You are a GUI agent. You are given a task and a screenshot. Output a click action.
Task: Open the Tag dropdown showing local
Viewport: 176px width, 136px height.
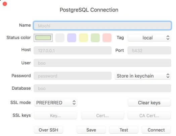[149, 38]
